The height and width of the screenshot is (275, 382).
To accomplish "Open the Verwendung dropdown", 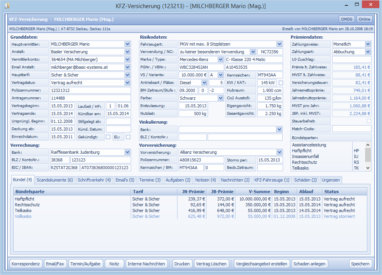I will pyautogui.click(x=252, y=52).
